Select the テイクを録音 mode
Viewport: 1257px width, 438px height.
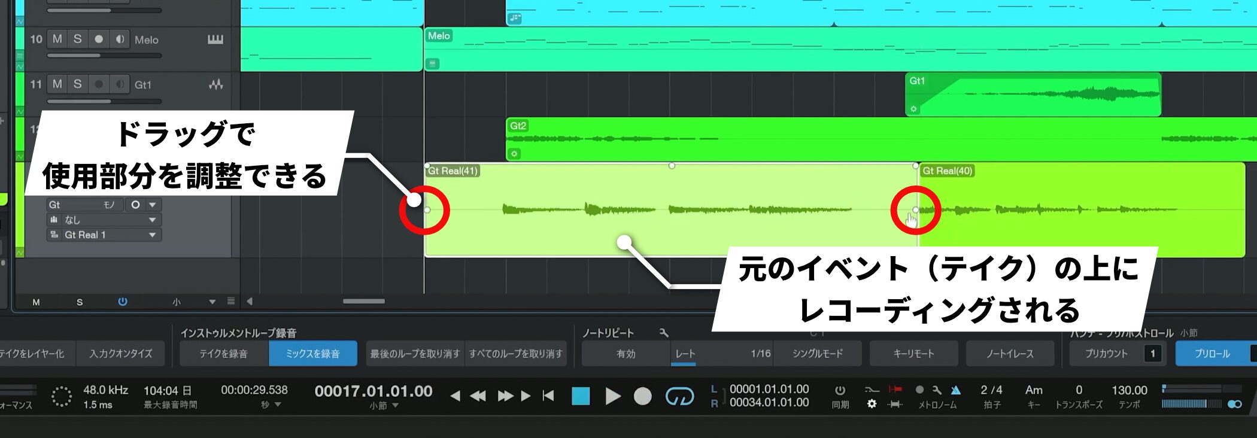[223, 354]
